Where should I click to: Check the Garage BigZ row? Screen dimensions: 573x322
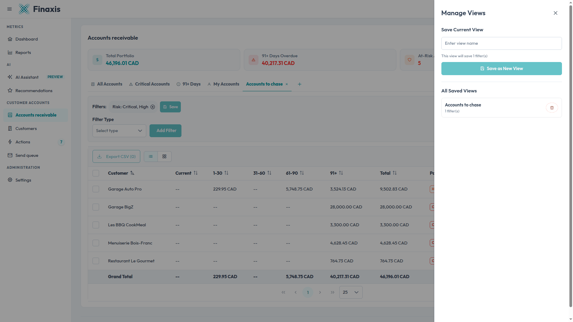pos(96,207)
